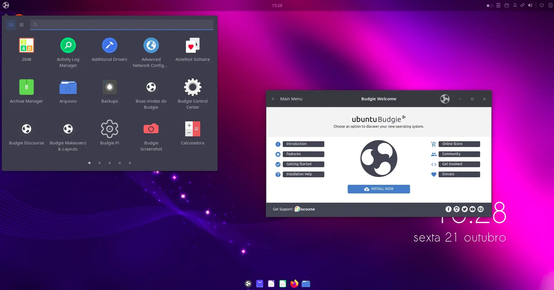Open network connections indicator

(x=523, y=5)
